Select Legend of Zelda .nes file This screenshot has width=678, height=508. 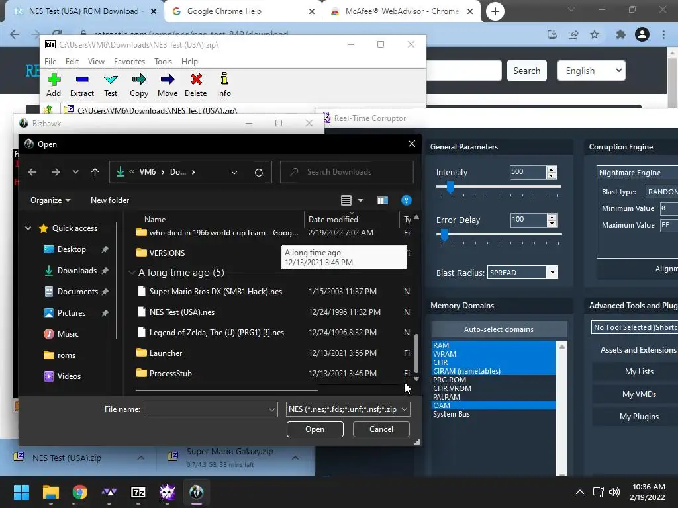pyautogui.click(x=217, y=333)
